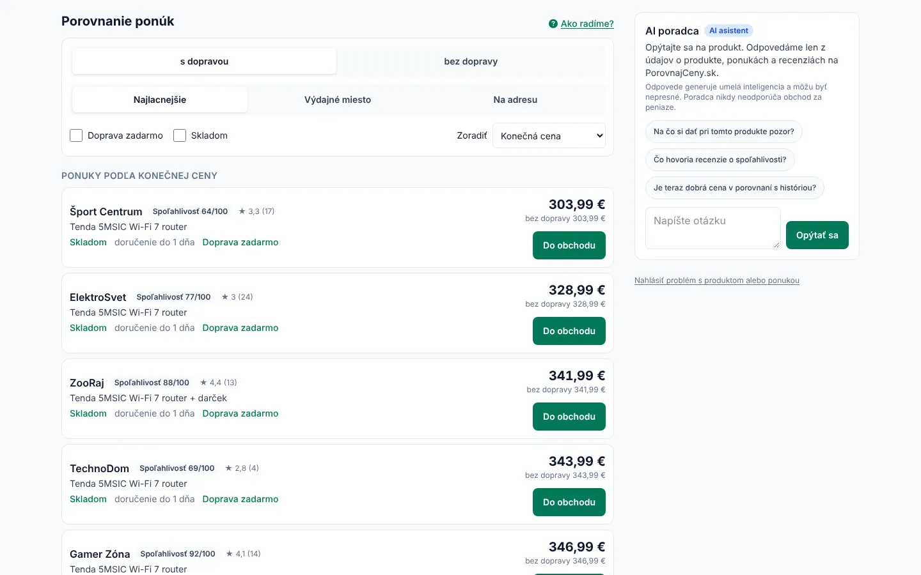Screen dimensions: 921x575
Task: Click the 341,99 € price
Action: pos(577,376)
